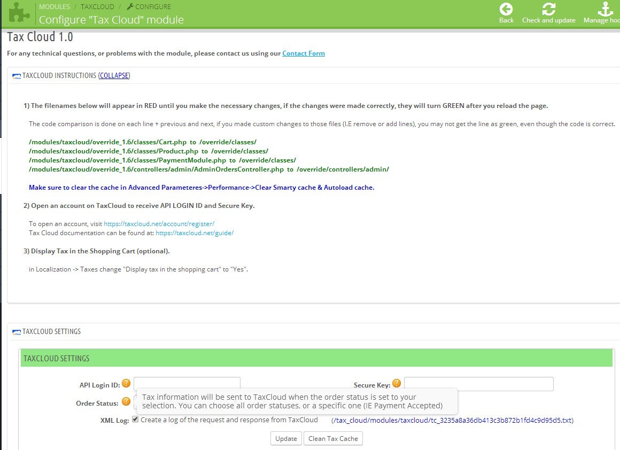Collapse the TaxCloud Instructions panel
Image resolution: width=620 pixels, height=450 pixels.
[114, 75]
